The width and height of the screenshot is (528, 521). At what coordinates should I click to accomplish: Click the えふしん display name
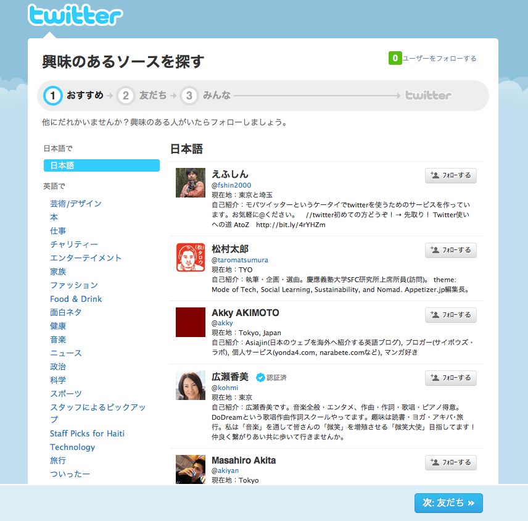pos(230,174)
